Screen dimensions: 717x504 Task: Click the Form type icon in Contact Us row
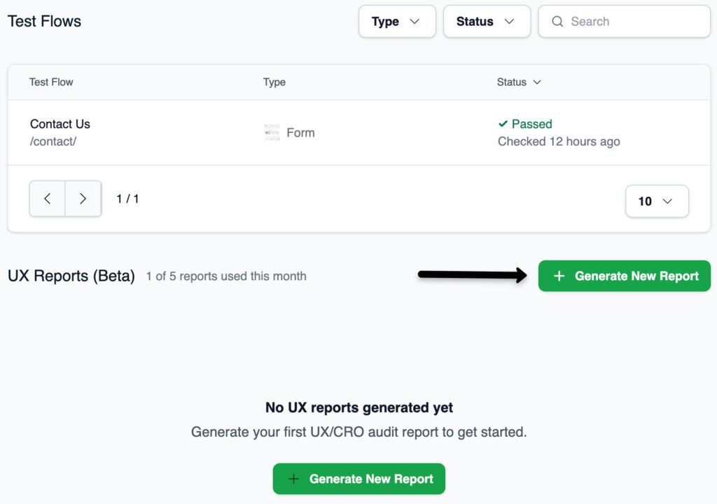pos(272,133)
